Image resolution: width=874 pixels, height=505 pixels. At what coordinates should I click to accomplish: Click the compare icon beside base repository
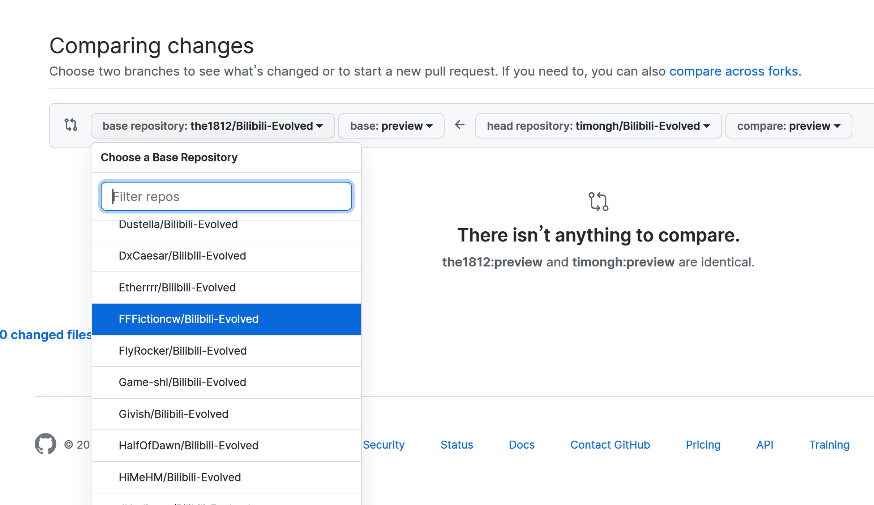70,125
